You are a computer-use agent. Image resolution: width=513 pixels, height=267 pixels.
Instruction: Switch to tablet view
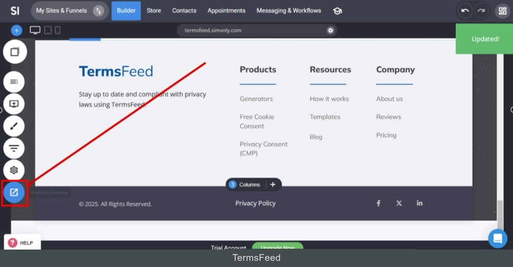click(x=48, y=30)
